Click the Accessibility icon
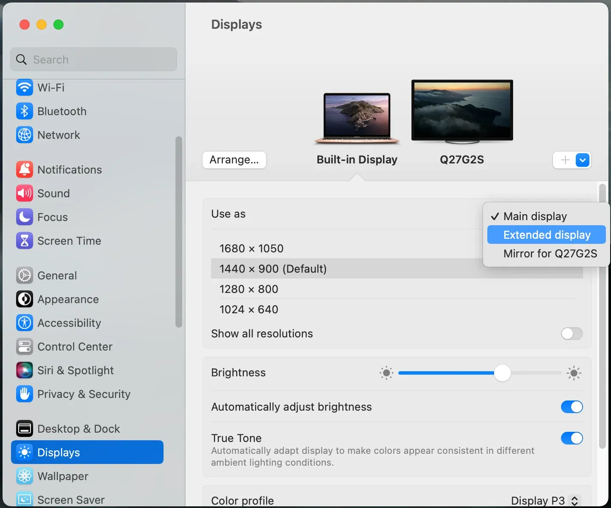This screenshot has width=611, height=508. [x=25, y=323]
